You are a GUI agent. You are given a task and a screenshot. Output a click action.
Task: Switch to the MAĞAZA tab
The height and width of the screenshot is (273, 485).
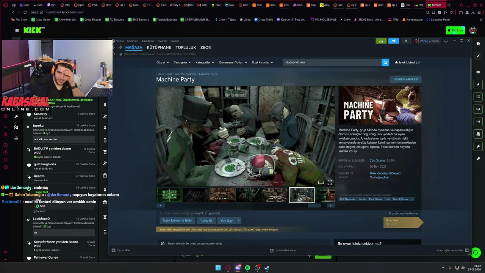pyautogui.click(x=134, y=47)
